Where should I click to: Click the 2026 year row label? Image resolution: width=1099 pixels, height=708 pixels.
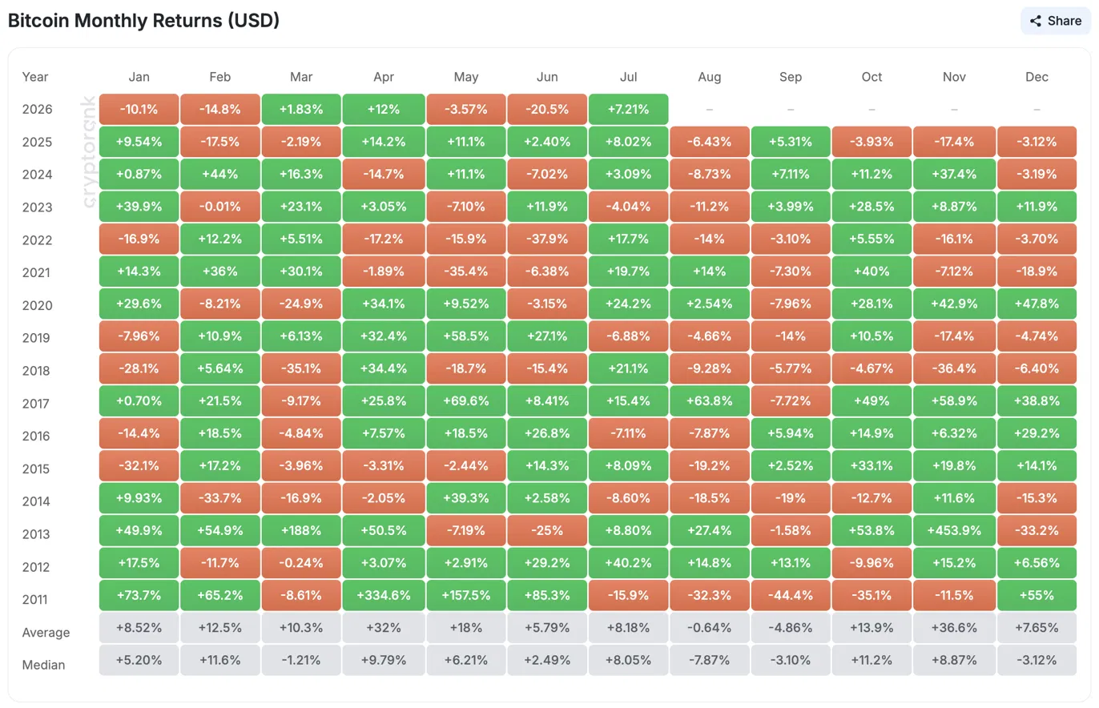(37, 110)
